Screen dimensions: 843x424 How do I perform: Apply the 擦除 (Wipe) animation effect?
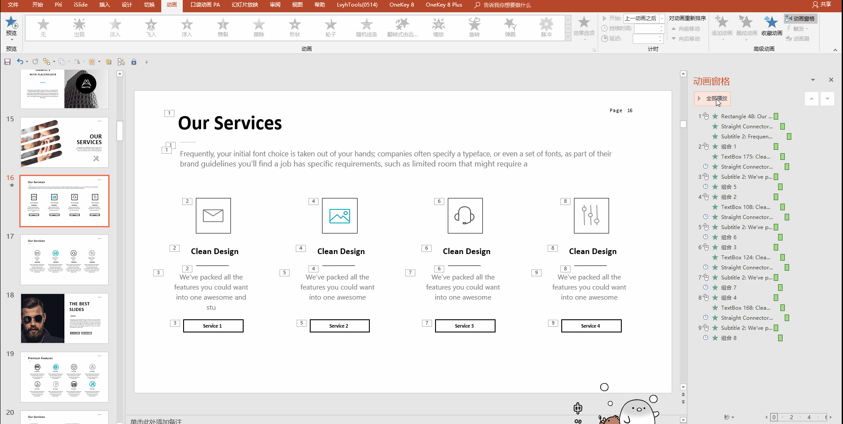pos(259,28)
